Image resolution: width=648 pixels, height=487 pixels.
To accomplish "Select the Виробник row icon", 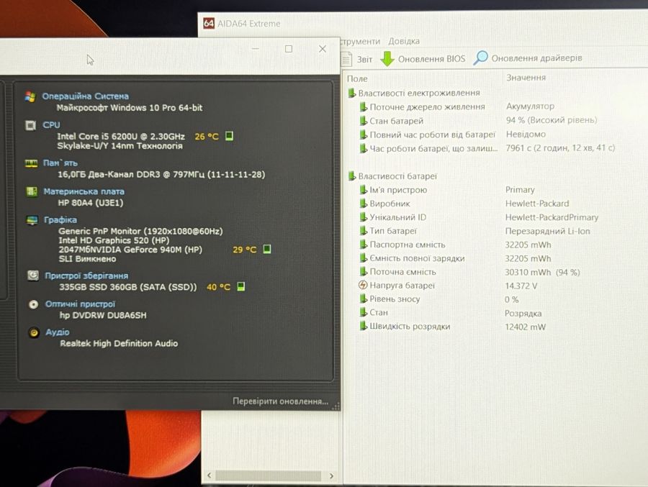I will [x=364, y=204].
